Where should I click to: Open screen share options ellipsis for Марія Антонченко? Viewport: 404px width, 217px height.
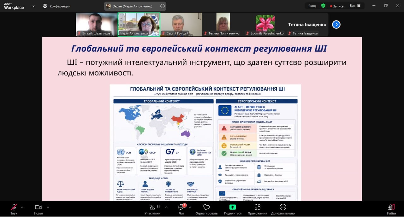[163, 6]
